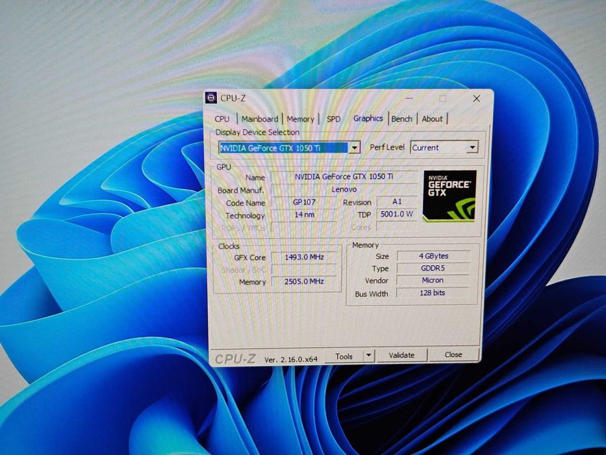Viewport: 606px width, 455px height.
Task: Click the memory Type GDDR5 value
Action: click(x=433, y=268)
